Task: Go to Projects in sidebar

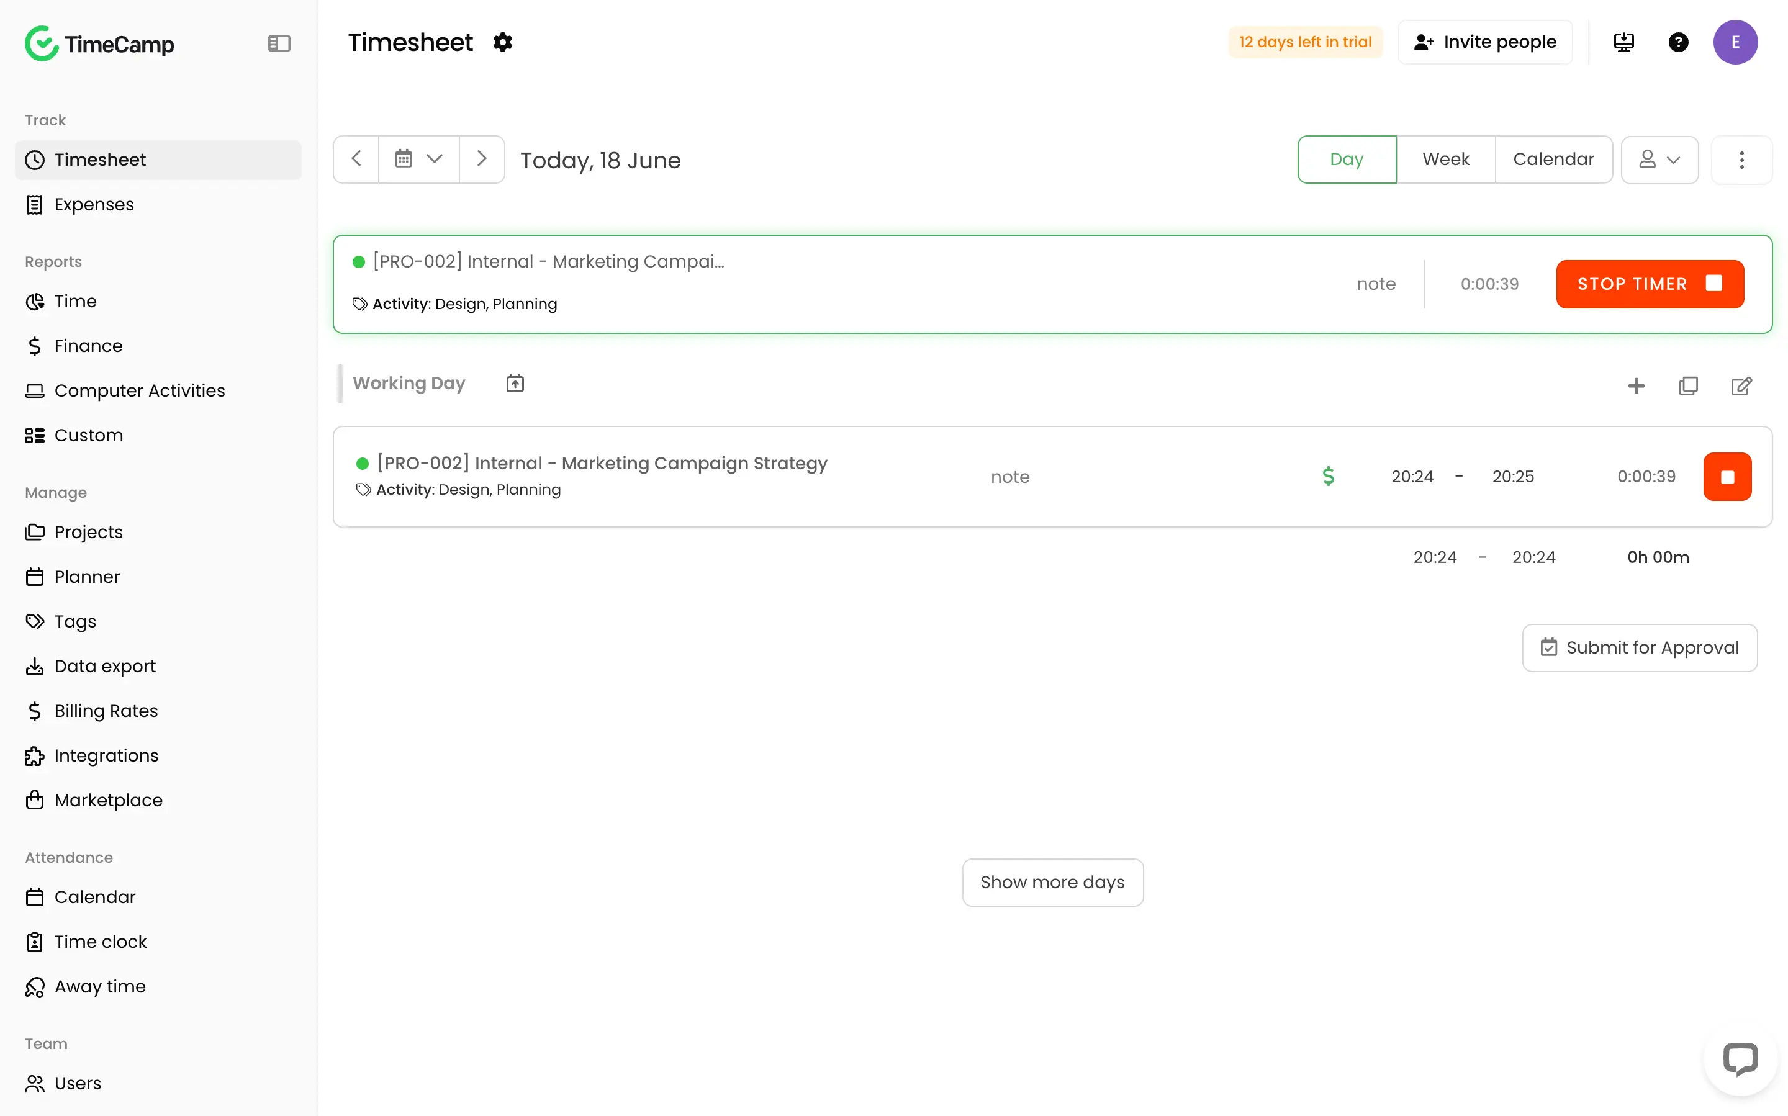Action: coord(158,532)
